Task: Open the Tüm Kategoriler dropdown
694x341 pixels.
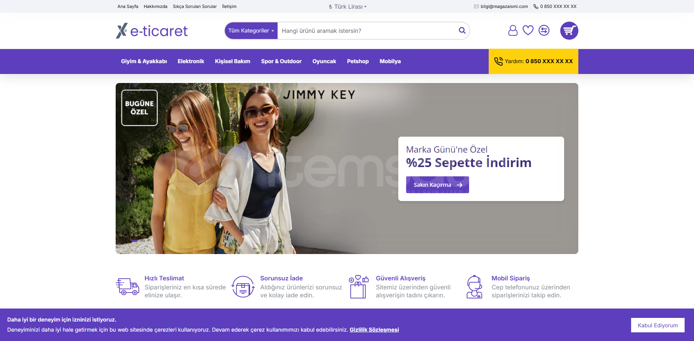Action: (x=251, y=31)
